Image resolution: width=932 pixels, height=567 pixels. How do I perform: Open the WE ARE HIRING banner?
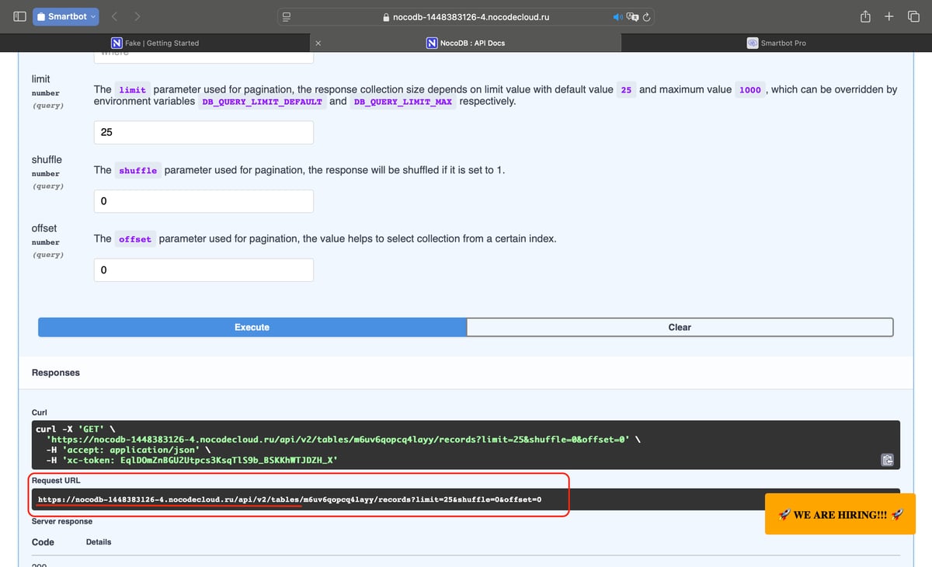[840, 514]
